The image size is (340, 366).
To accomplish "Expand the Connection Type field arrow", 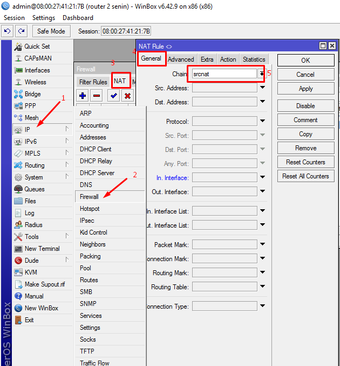I will (262, 306).
